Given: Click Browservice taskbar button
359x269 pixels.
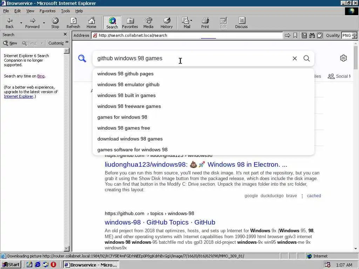Looking at the screenshot, I should 91,265.
